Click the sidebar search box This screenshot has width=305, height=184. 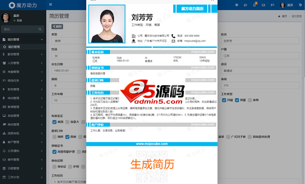click(x=23, y=29)
